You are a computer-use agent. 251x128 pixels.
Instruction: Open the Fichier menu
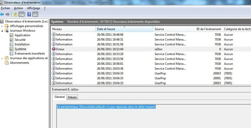click(5, 8)
